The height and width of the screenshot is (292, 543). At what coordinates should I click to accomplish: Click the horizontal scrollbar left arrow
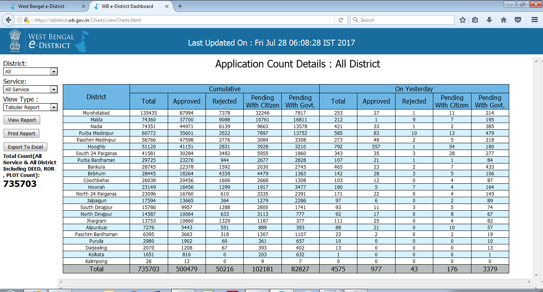coord(60,282)
